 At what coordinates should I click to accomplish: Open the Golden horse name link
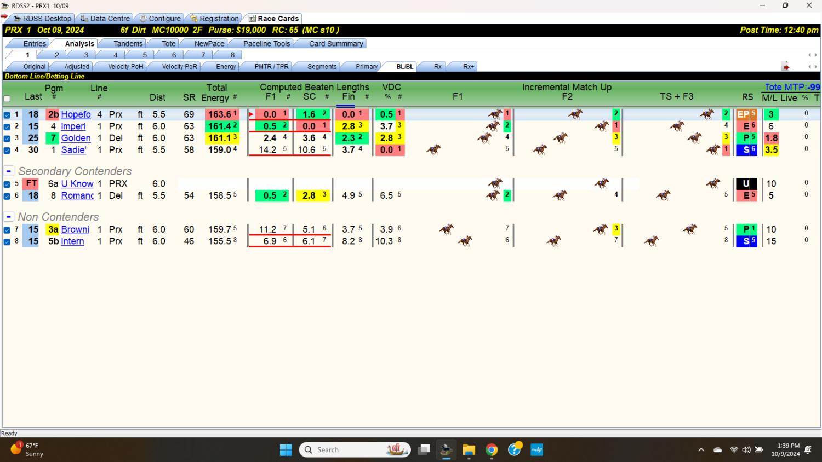pyautogui.click(x=76, y=138)
